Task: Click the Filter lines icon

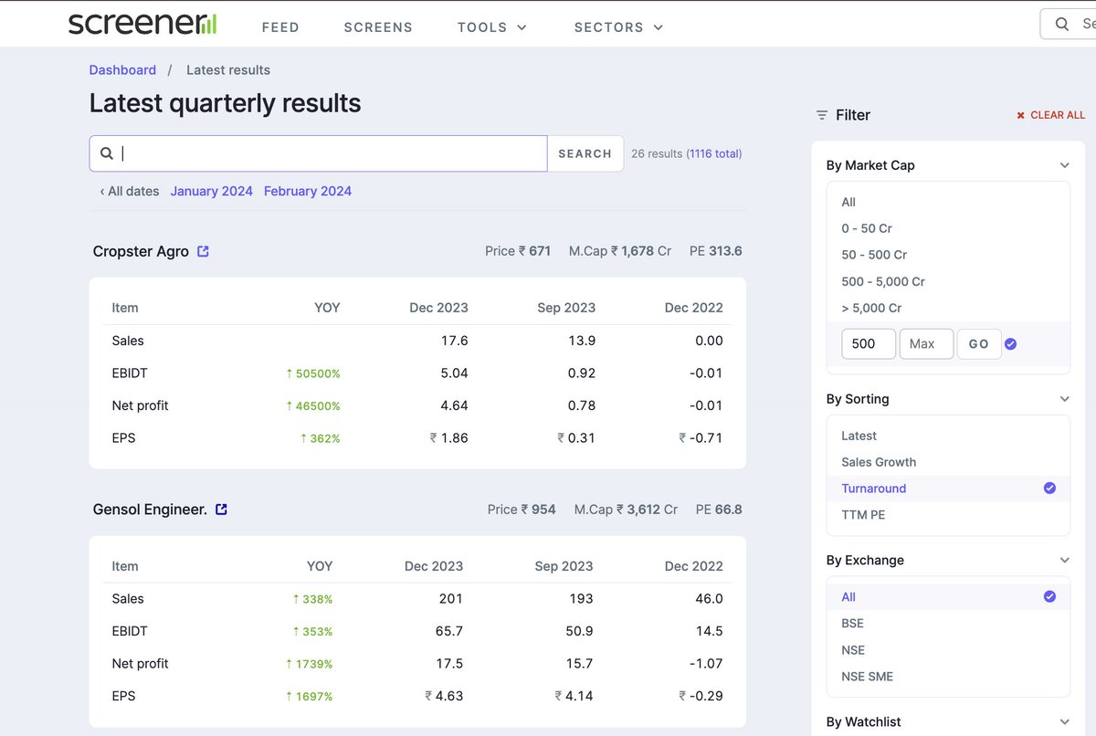Action: point(822,115)
